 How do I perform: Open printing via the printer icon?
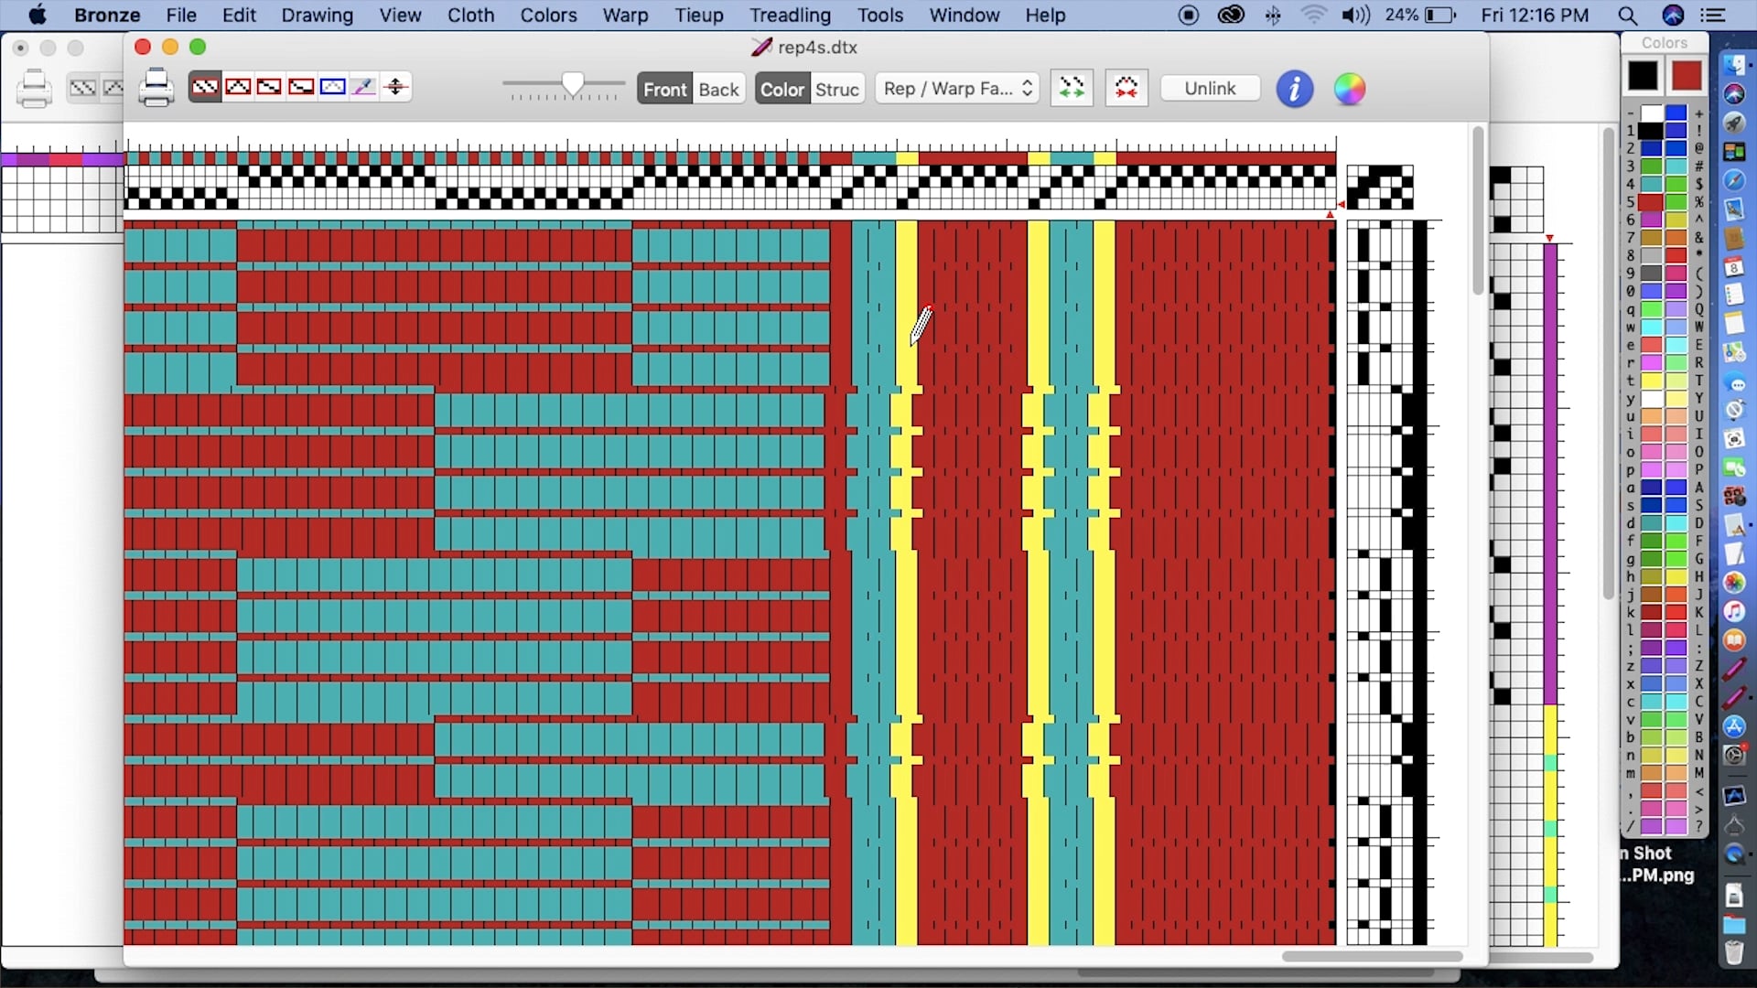(156, 87)
